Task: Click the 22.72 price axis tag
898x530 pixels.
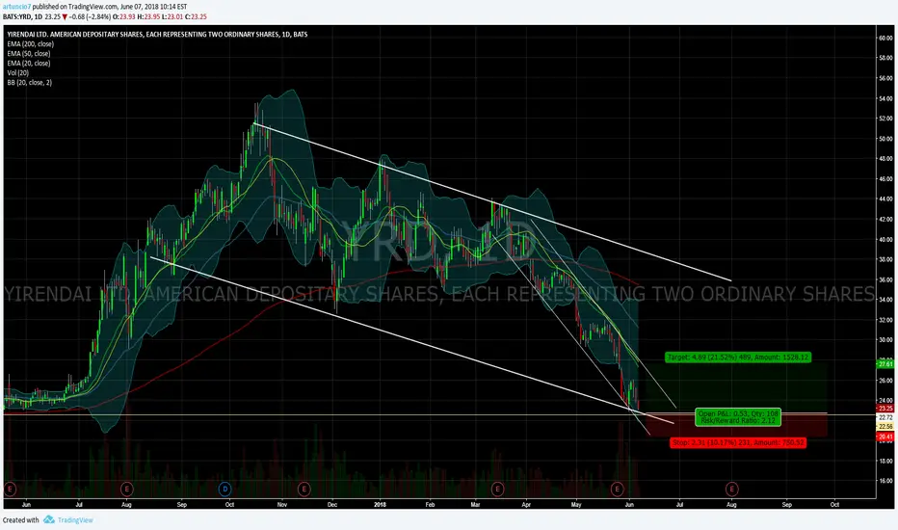Action: coord(885,417)
